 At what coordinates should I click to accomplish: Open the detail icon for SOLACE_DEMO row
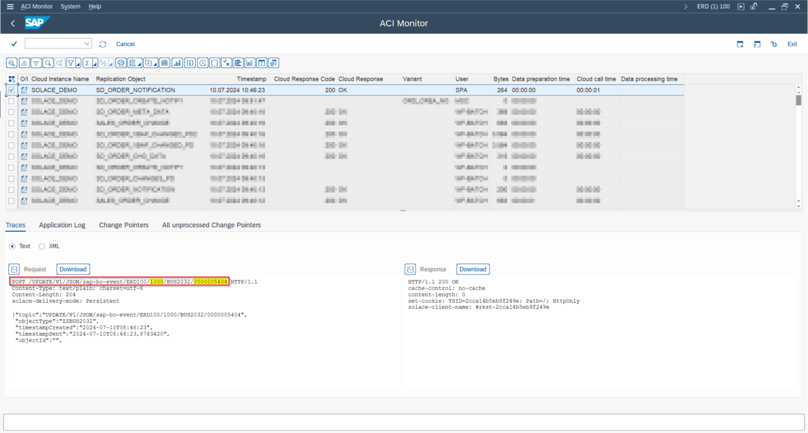pos(24,90)
